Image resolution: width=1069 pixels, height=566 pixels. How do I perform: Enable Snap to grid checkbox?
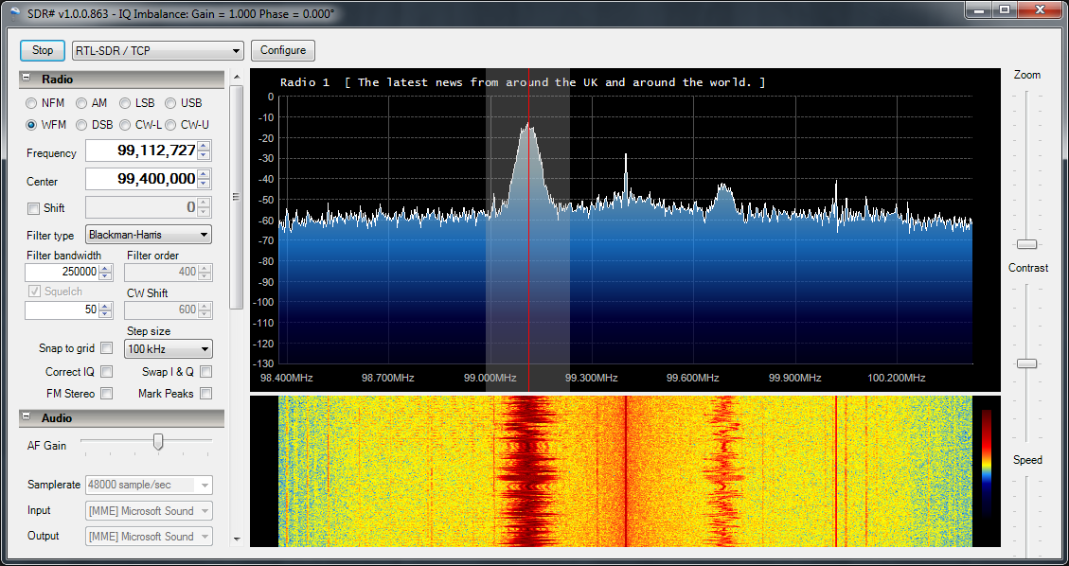coord(106,348)
